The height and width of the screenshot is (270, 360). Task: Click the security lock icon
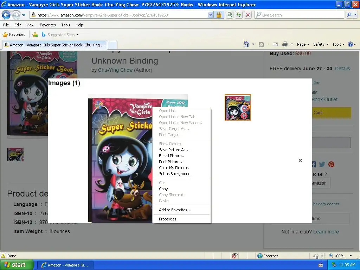pos(219,15)
